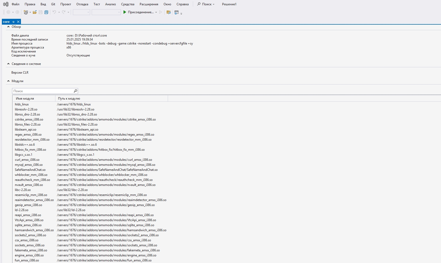
Task: Open the Тест menu
Action: (97, 4)
